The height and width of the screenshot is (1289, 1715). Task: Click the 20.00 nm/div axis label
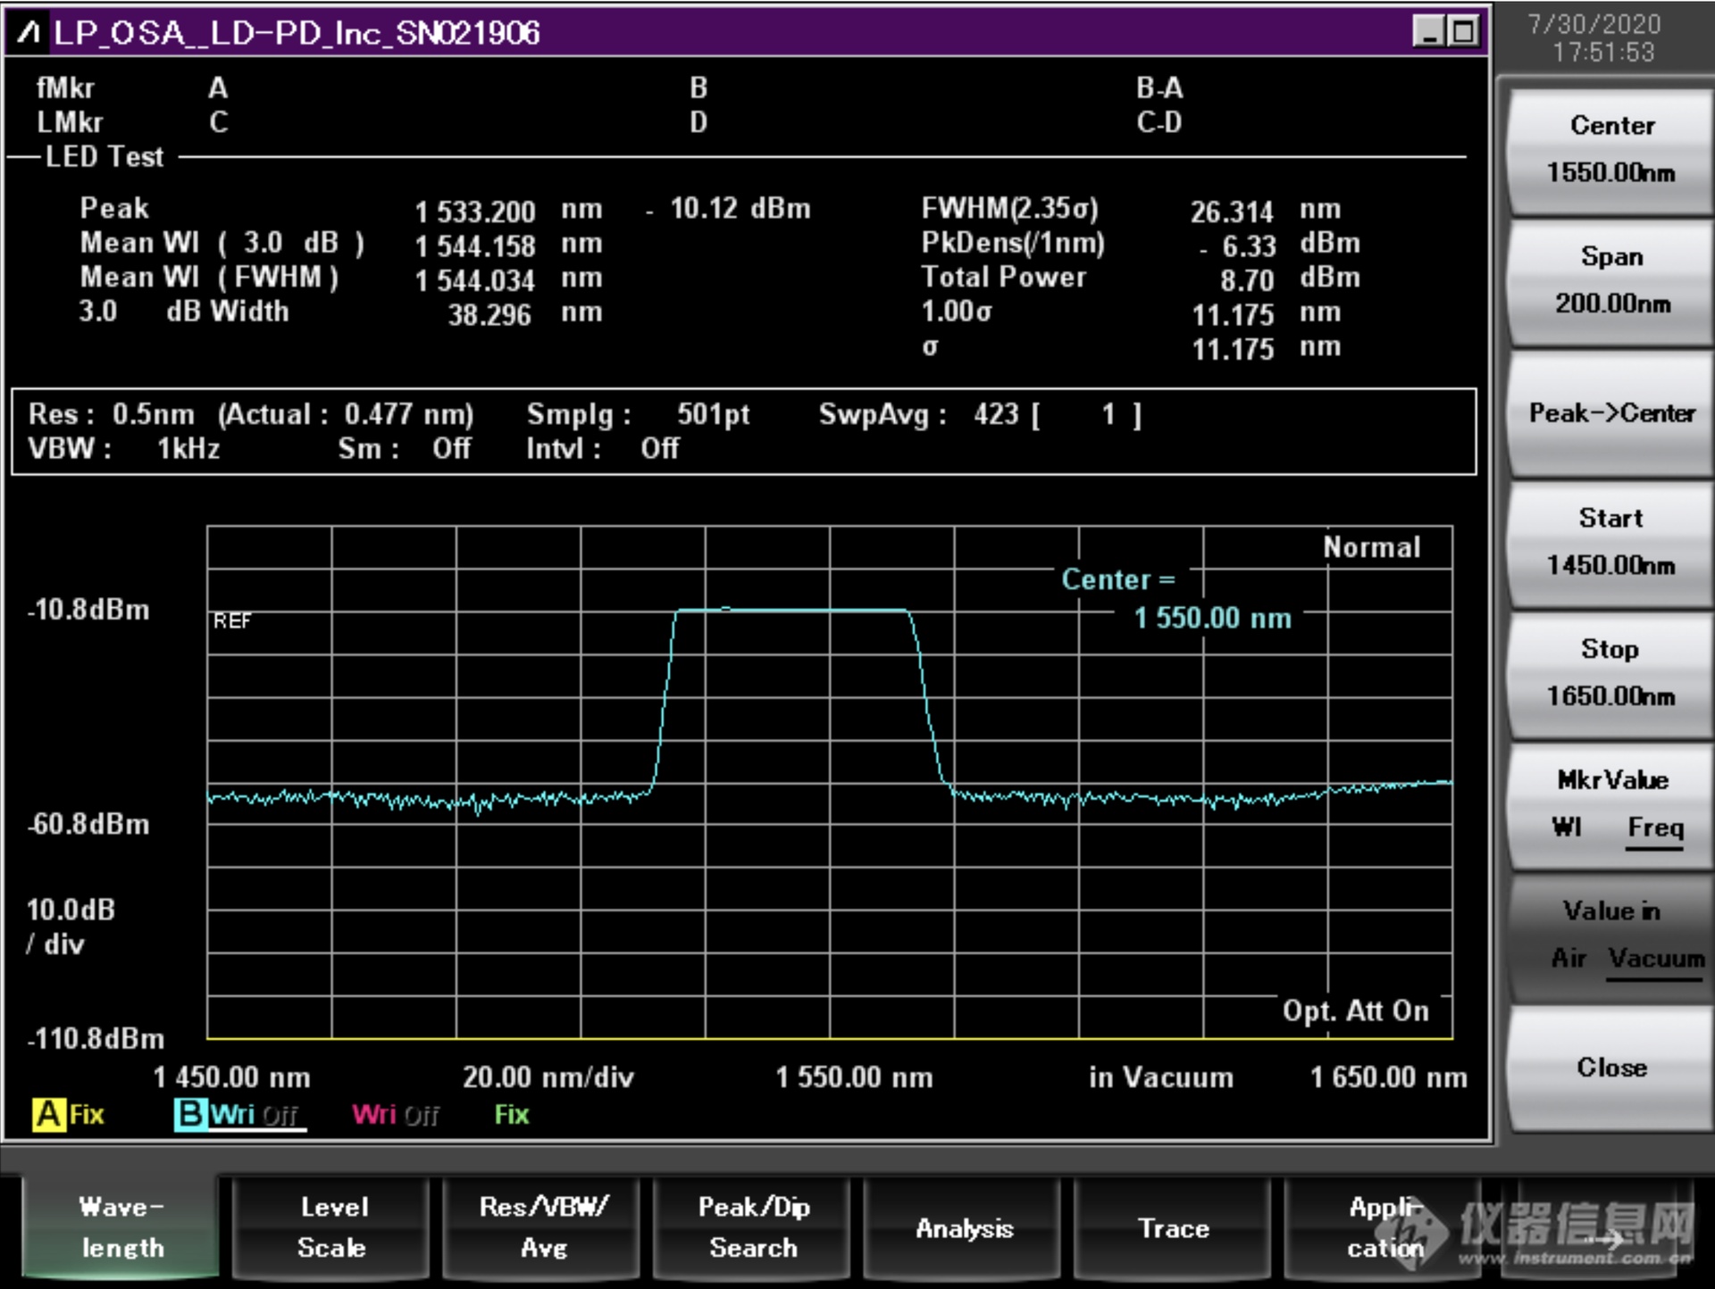[x=548, y=1077]
